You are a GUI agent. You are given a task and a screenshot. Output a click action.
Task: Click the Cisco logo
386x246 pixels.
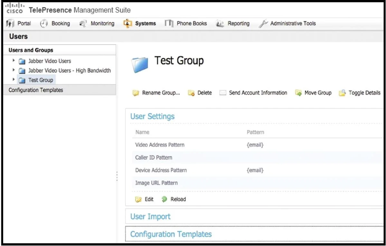(x=14, y=8)
